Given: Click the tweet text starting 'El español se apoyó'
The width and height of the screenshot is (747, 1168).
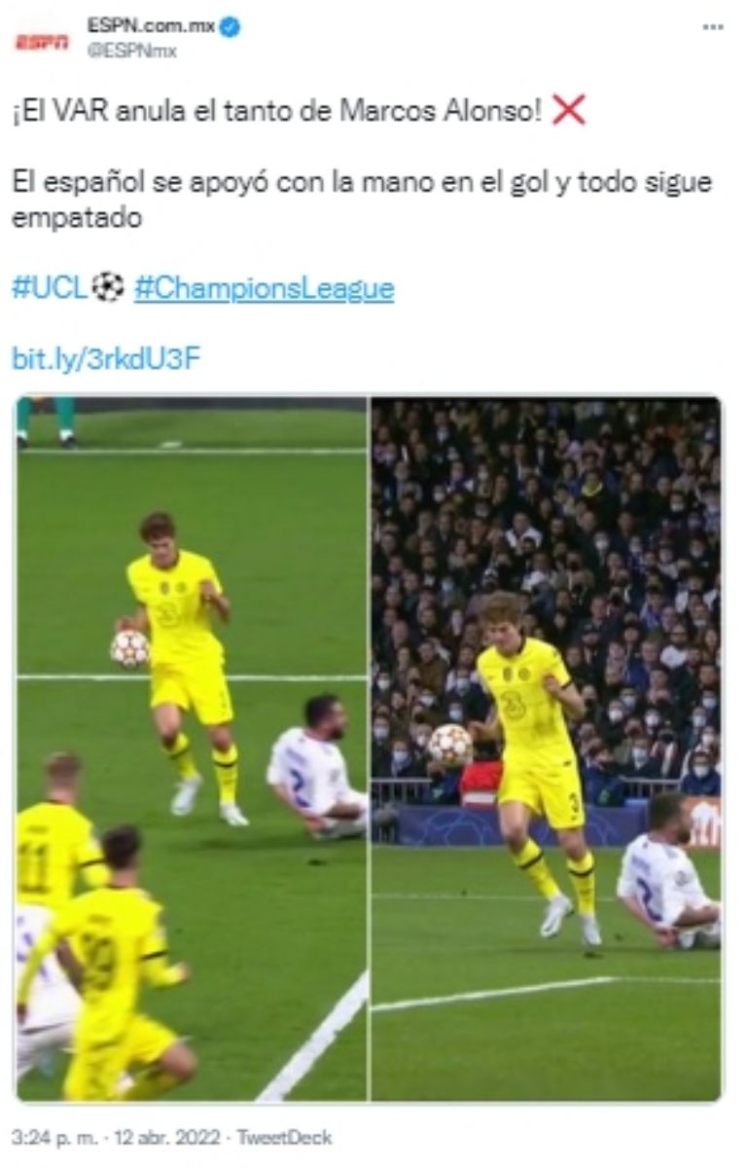Looking at the screenshot, I should [361, 199].
